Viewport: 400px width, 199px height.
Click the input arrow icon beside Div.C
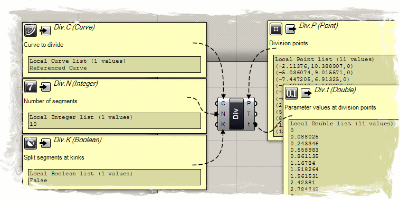tap(45, 31)
